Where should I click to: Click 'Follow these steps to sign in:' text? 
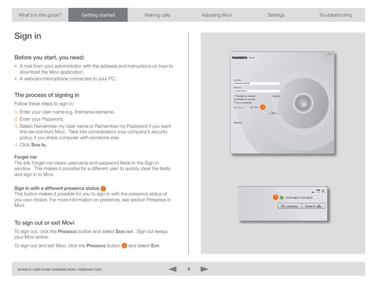point(44,104)
